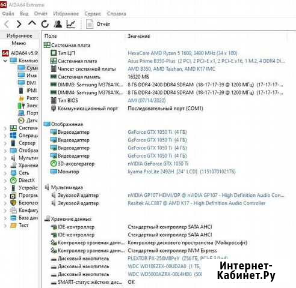Screen dimensions: 296x288
Task: Click the Тип ЦП processor icon
Action: pos(54,53)
